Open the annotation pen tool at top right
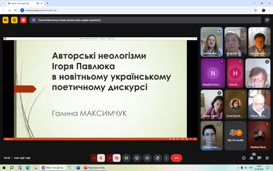The width and height of the screenshot is (273, 171). [x=267, y=20]
